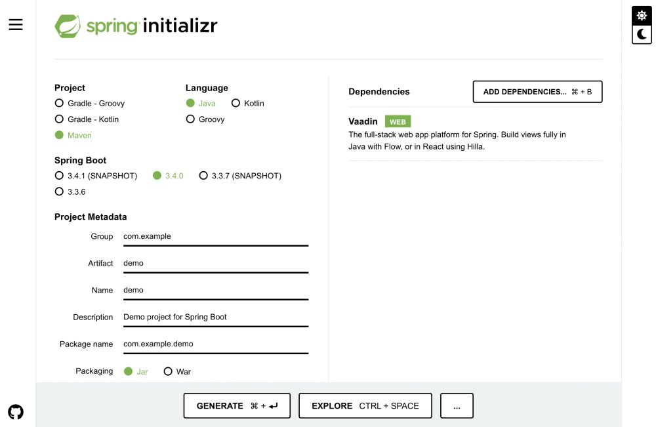The width and height of the screenshot is (656, 427).
Task: Click the Language heading
Action: (207, 88)
